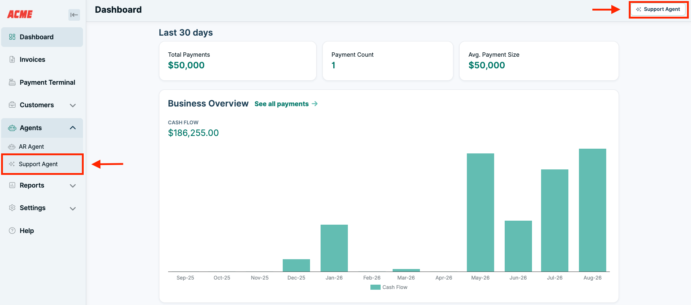Click the Invoices document icon
Screen dimensions: 691x305
[12, 59]
